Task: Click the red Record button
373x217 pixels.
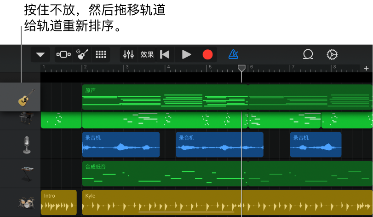Action: [x=207, y=54]
